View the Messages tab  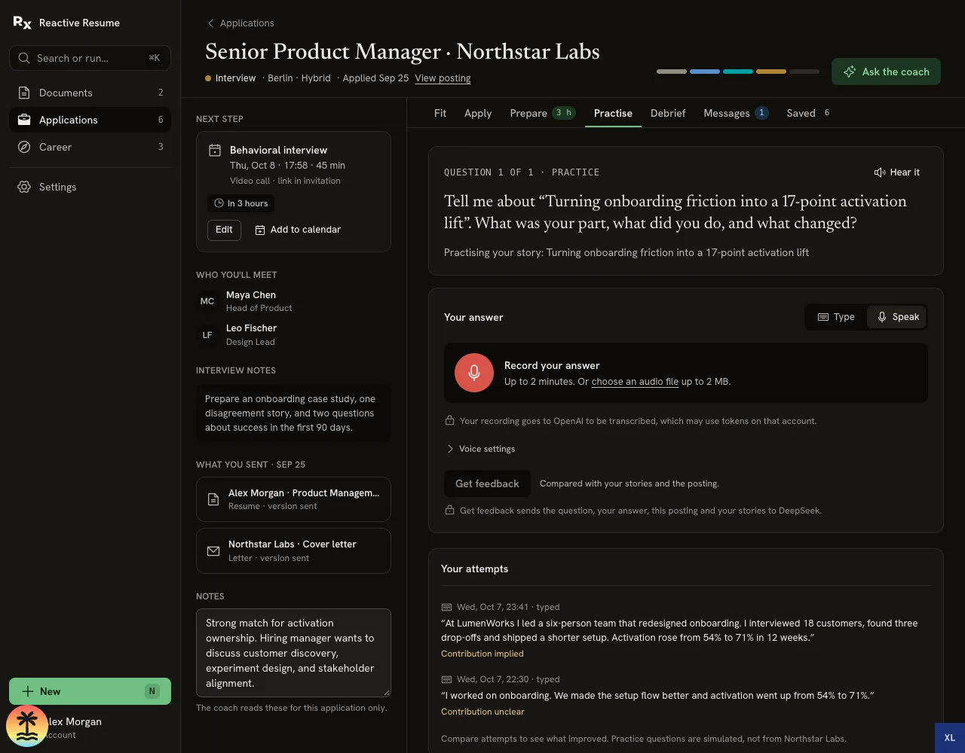click(736, 113)
